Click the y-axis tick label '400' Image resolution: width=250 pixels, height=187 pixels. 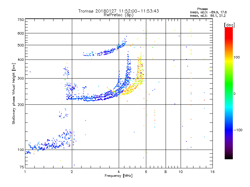21,60
